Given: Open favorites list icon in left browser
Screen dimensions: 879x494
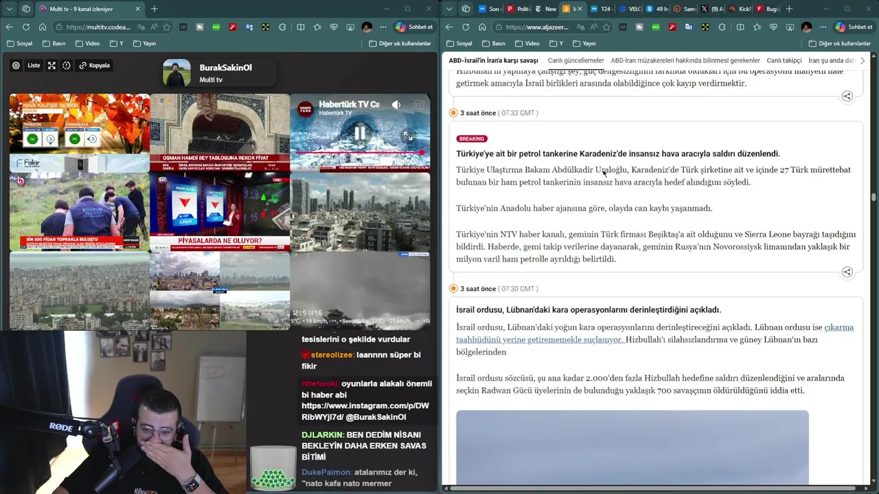Looking at the screenshot, I should pyautogui.click(x=317, y=27).
